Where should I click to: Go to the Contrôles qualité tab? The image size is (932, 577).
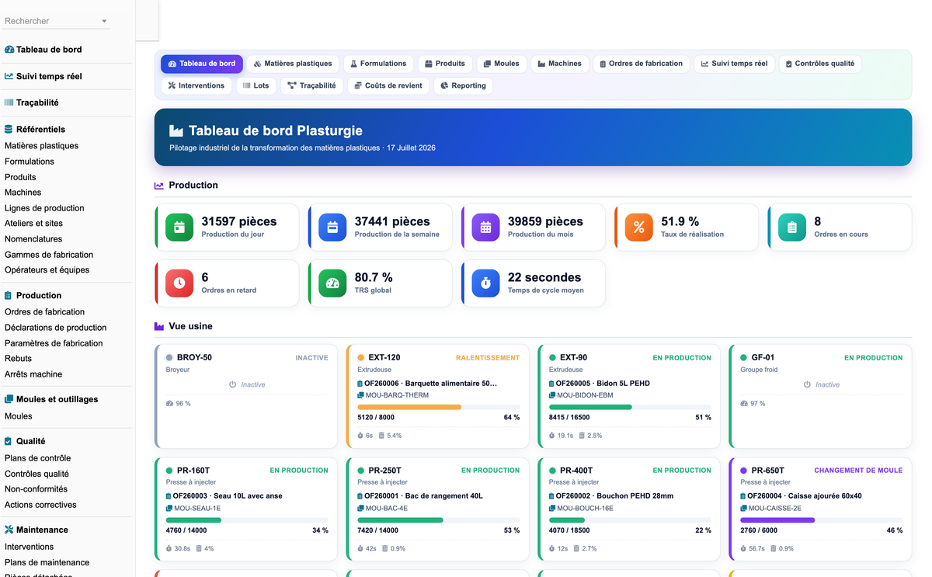point(820,64)
